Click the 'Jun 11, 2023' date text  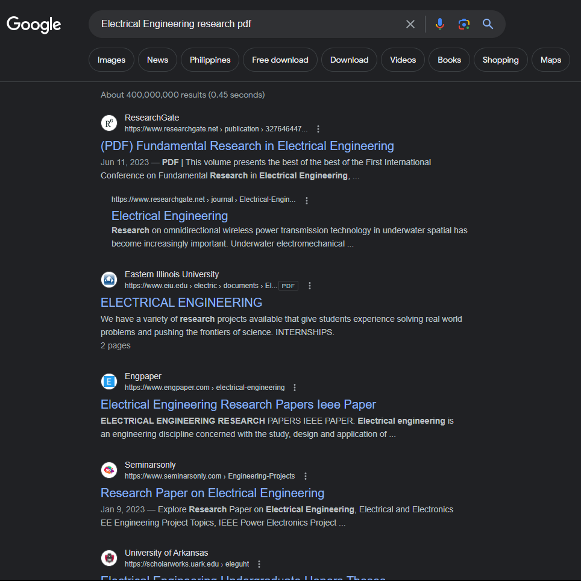point(125,162)
